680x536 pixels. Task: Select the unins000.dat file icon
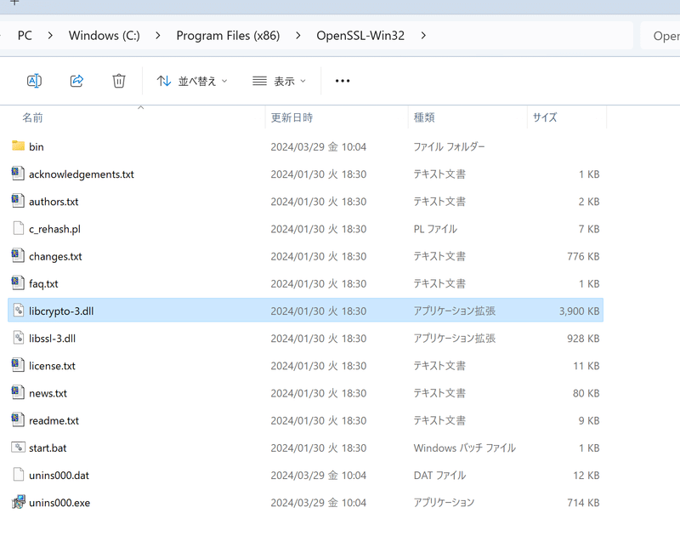(x=18, y=475)
